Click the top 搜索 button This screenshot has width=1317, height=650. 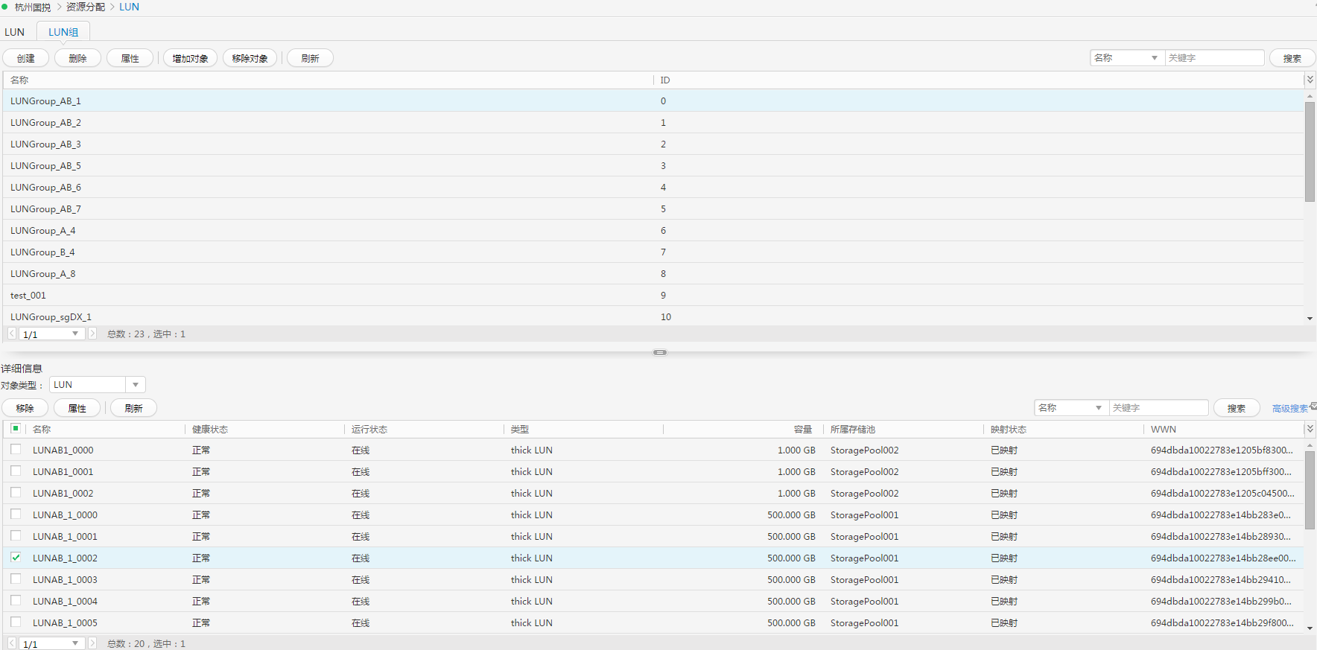[1292, 58]
